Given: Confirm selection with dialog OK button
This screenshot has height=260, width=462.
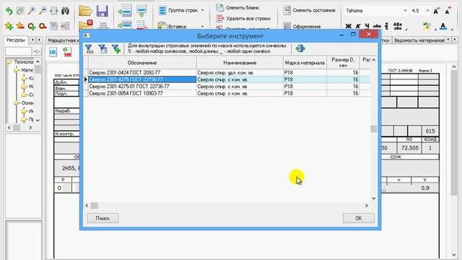Looking at the screenshot, I should click(x=358, y=218).
